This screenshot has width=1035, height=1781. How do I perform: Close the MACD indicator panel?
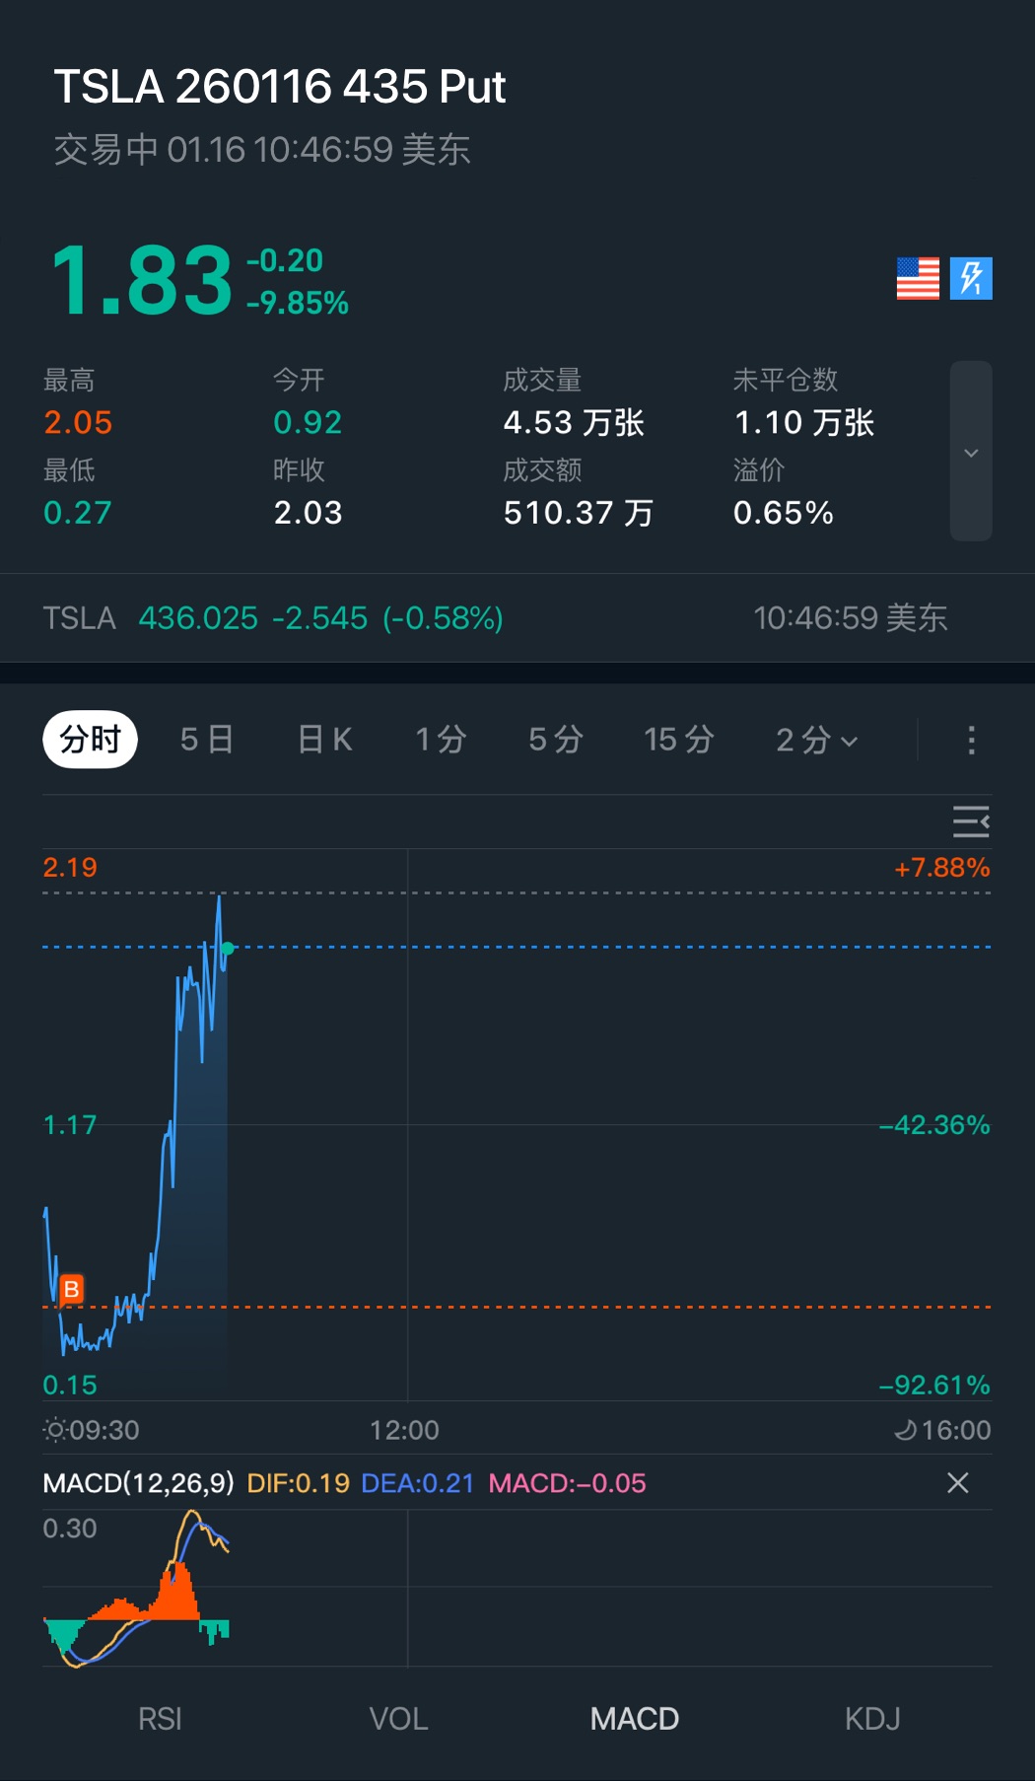pos(957,1482)
